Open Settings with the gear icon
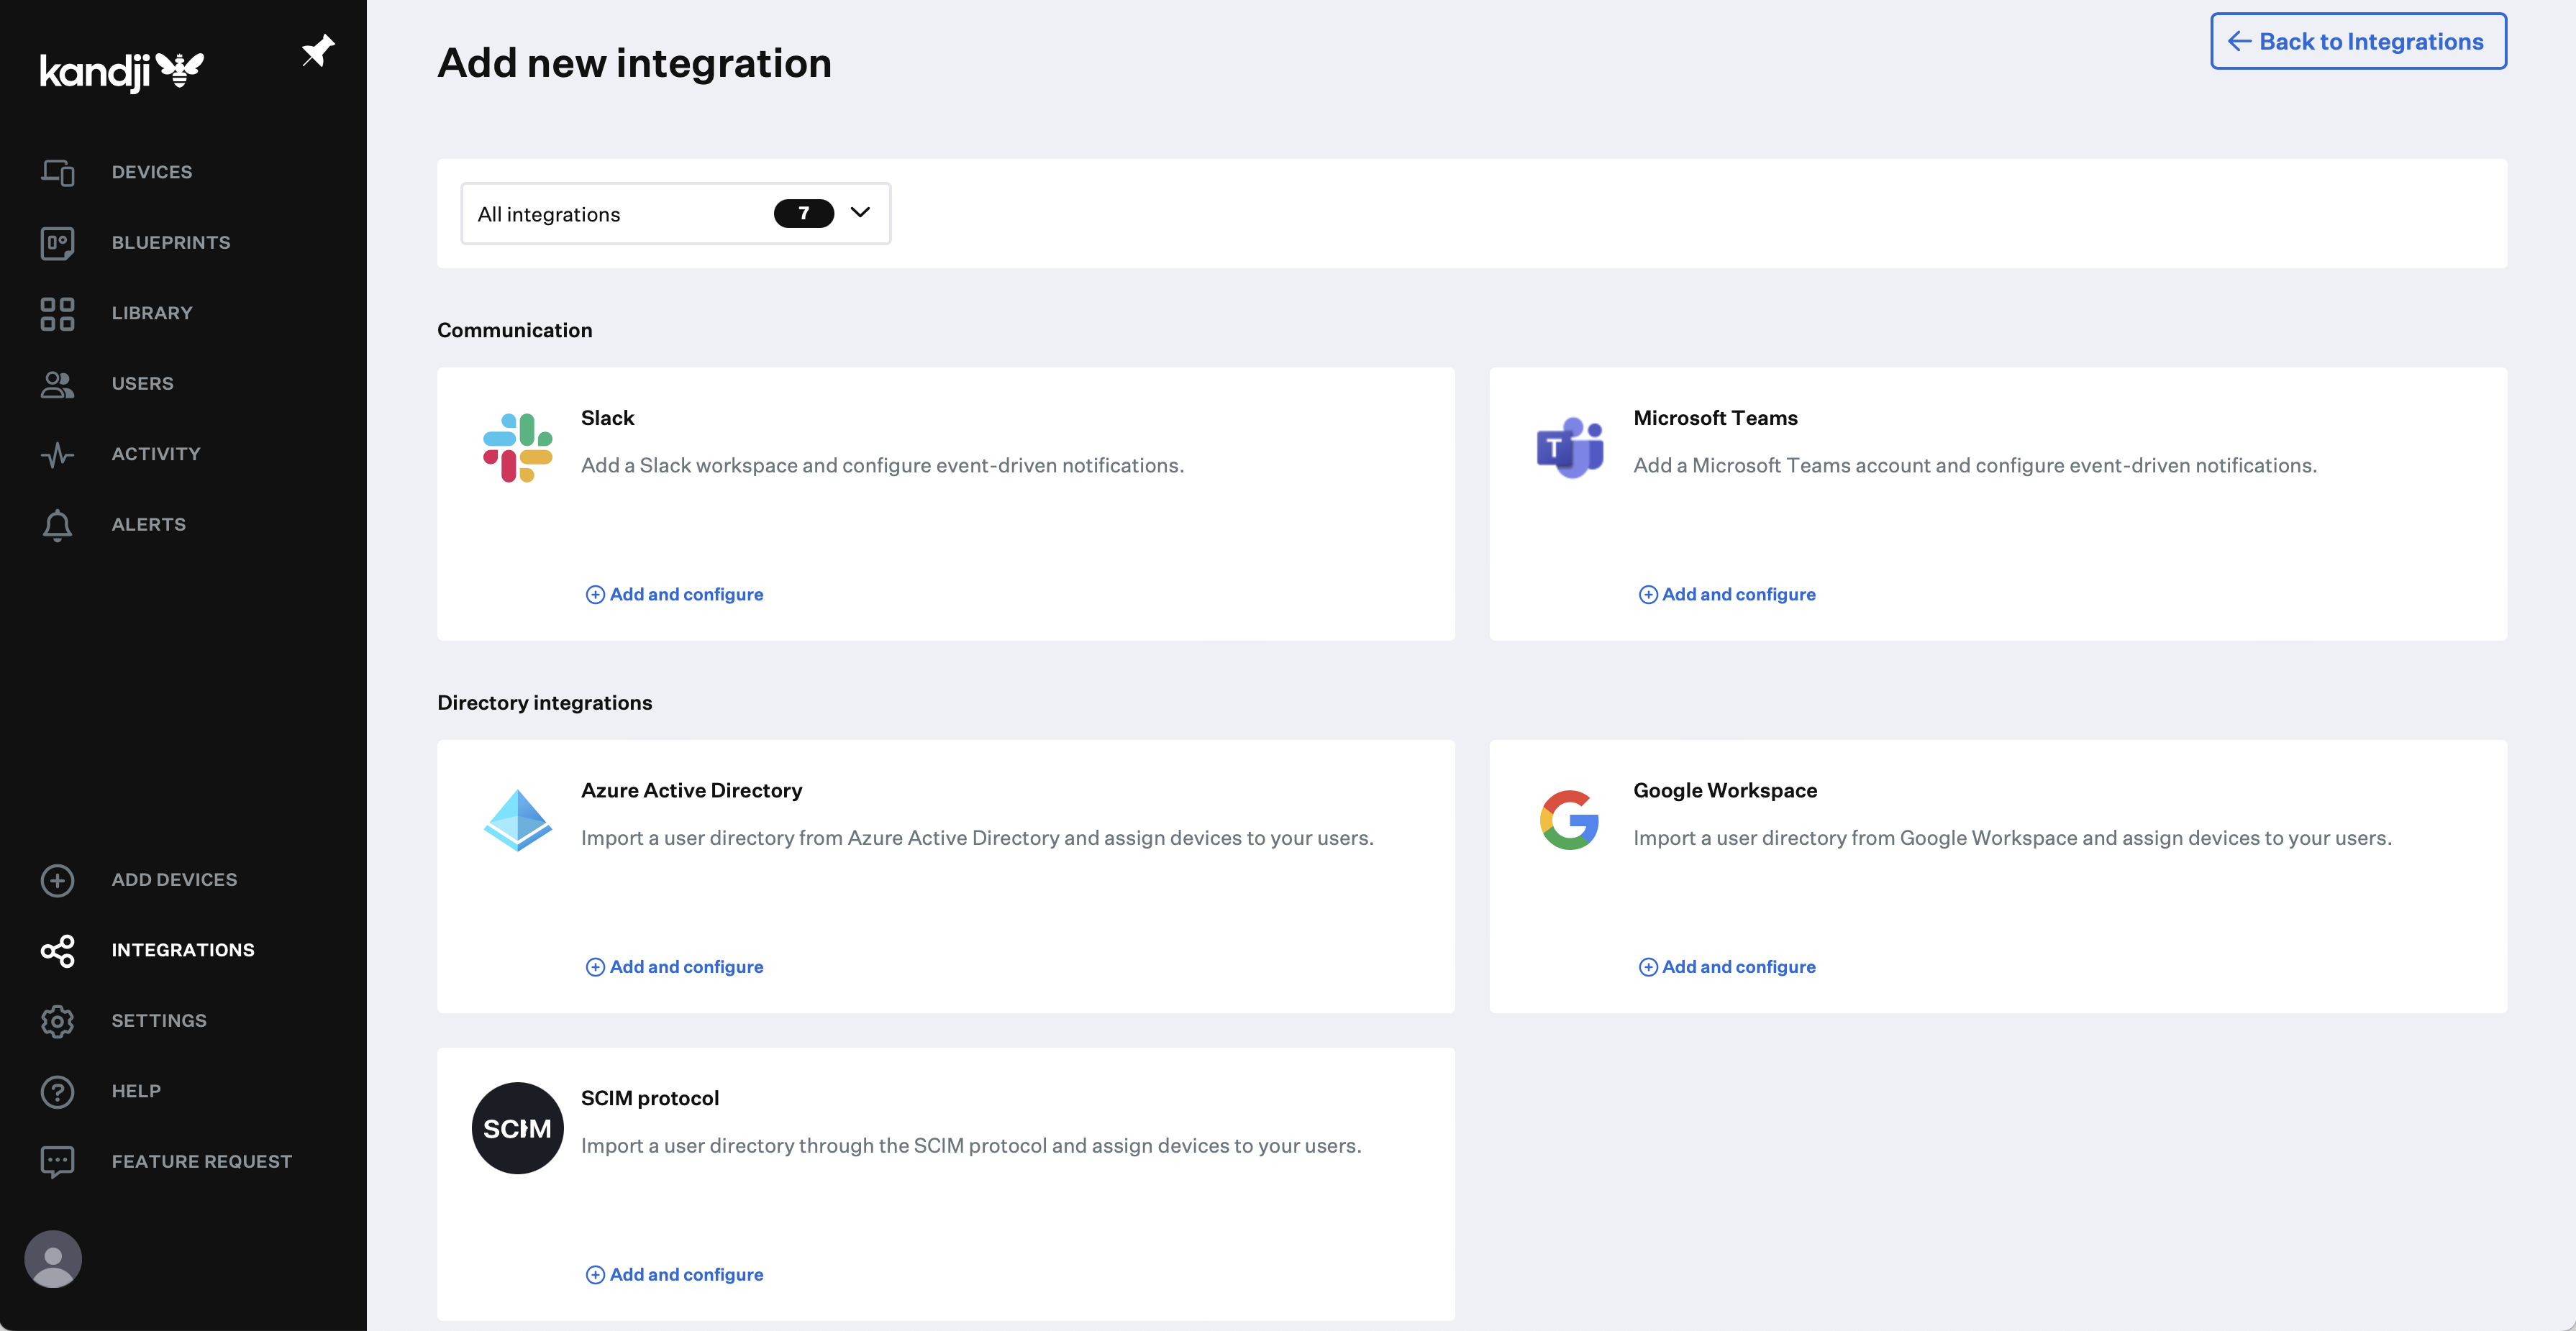This screenshot has width=2576, height=1331. click(57, 1020)
